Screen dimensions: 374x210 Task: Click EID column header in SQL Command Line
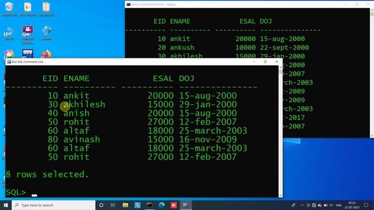pos(50,78)
